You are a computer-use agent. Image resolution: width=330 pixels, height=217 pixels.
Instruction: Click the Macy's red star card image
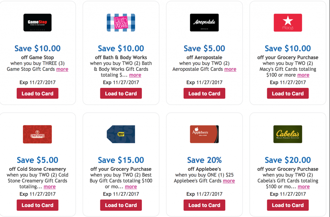pyautogui.click(x=288, y=23)
